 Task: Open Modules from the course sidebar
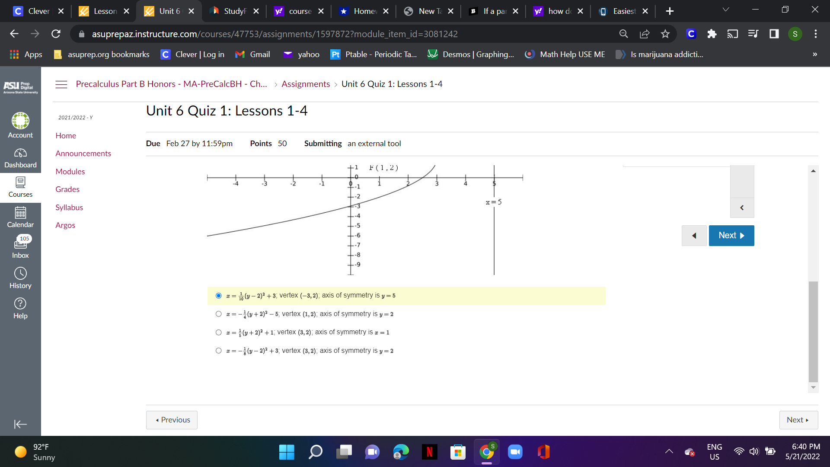[x=70, y=171]
